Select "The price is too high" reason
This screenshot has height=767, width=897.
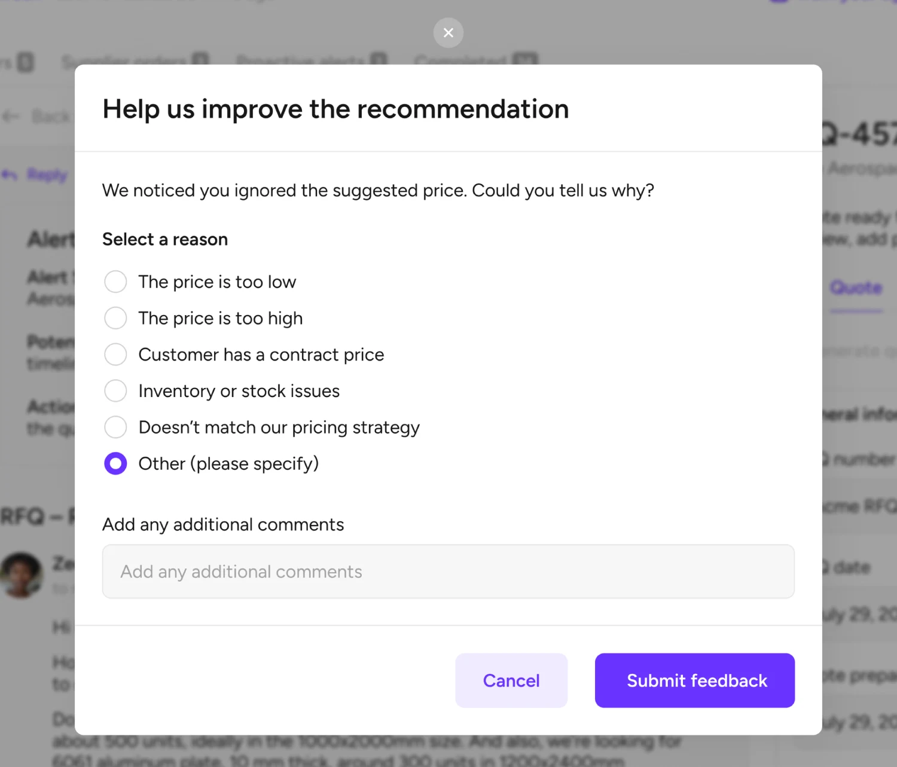click(115, 318)
